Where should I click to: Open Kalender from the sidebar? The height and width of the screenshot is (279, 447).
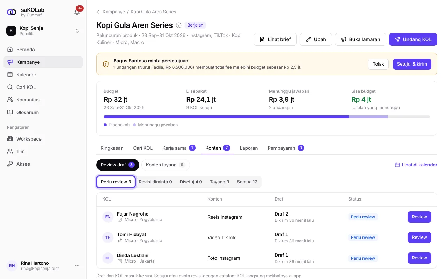(43, 75)
